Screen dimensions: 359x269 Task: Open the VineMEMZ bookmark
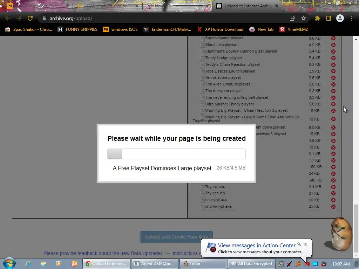pos(294,29)
